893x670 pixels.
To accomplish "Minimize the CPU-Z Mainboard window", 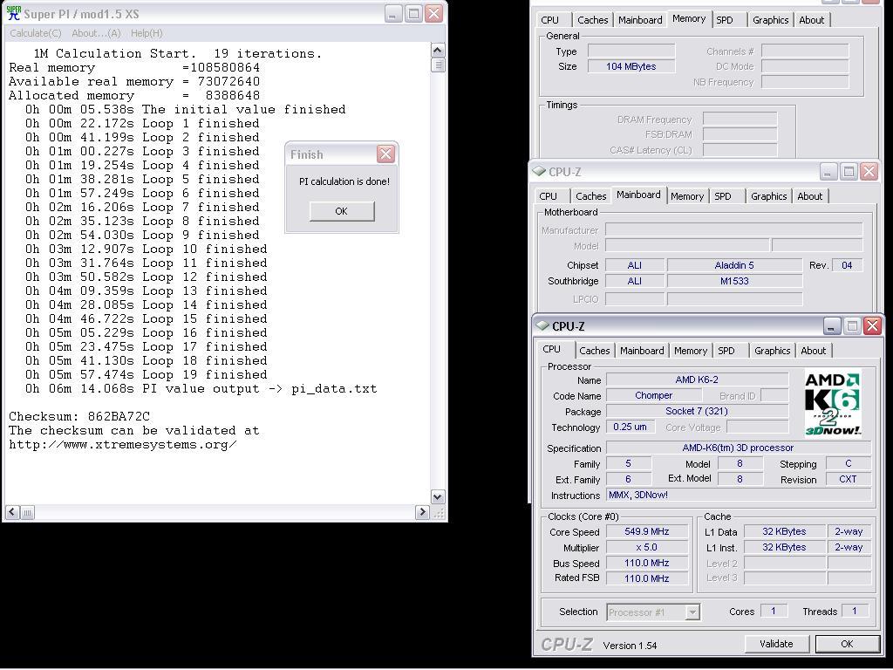I will [x=828, y=172].
